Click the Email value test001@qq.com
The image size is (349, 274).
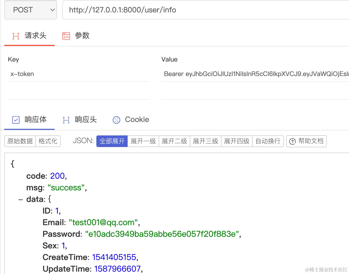click(x=103, y=223)
